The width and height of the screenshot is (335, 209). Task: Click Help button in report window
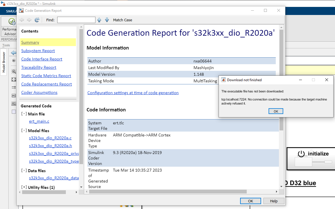pos(274,201)
